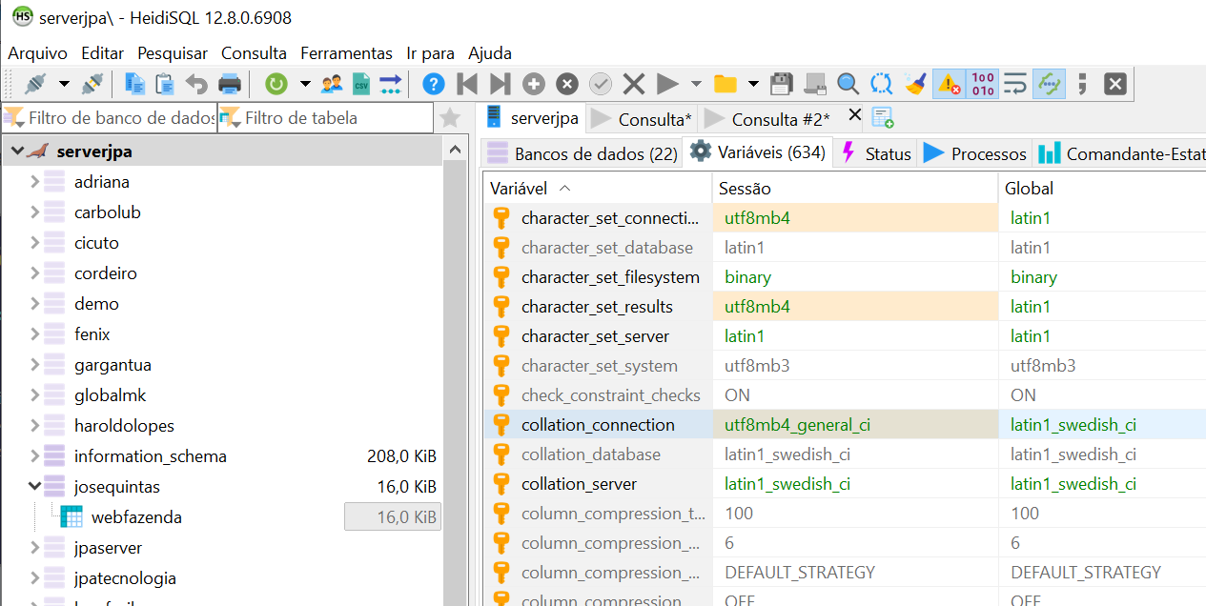Open dropdown arrow next to refresh button

[x=305, y=84]
